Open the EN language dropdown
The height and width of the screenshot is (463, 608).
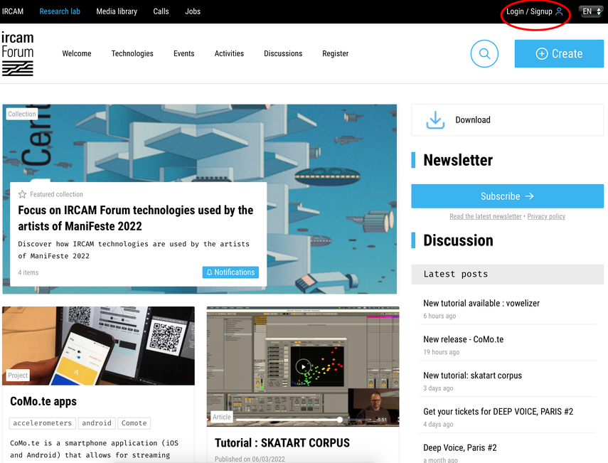click(592, 11)
